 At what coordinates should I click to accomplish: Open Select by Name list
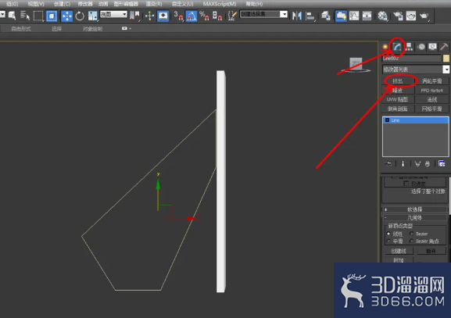pyautogui.click(x=25, y=16)
